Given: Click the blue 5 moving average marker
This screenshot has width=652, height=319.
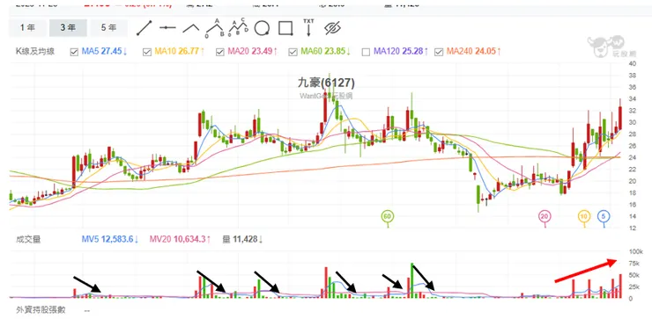Looking at the screenshot, I should [x=604, y=216].
